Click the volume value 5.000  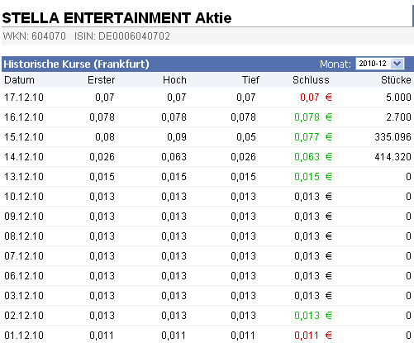398,98
